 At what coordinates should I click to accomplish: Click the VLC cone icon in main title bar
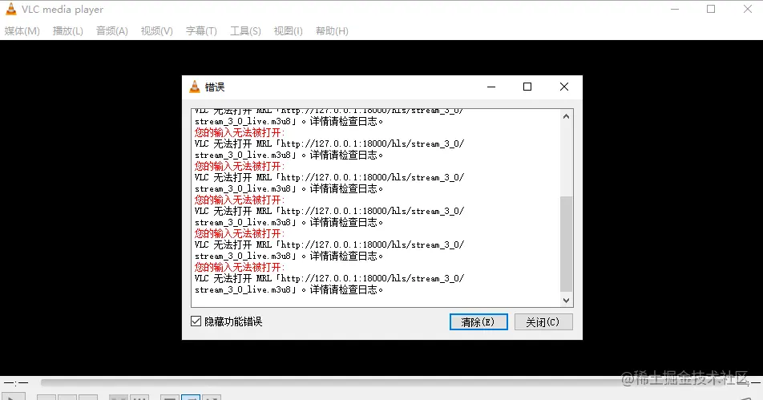[x=10, y=9]
